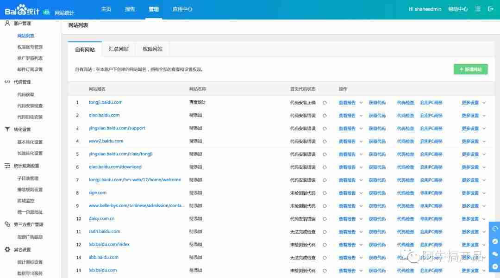Click the link icon beside 第三方推广管理
Image resolution: width=500 pixels, height=278 pixels.
[8, 224]
